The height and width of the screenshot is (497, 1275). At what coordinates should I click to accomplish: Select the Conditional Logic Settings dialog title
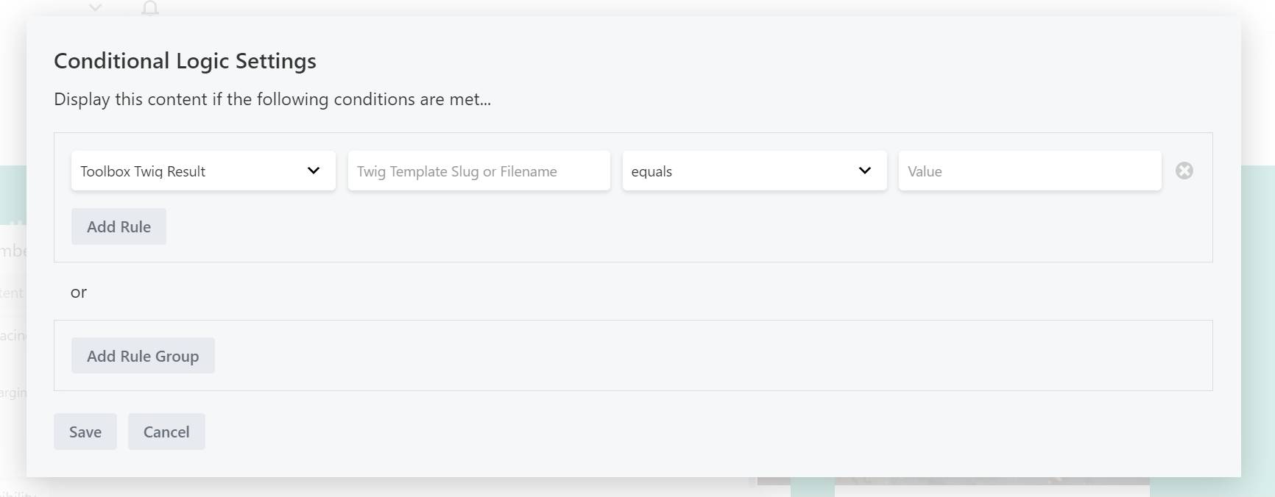184,61
